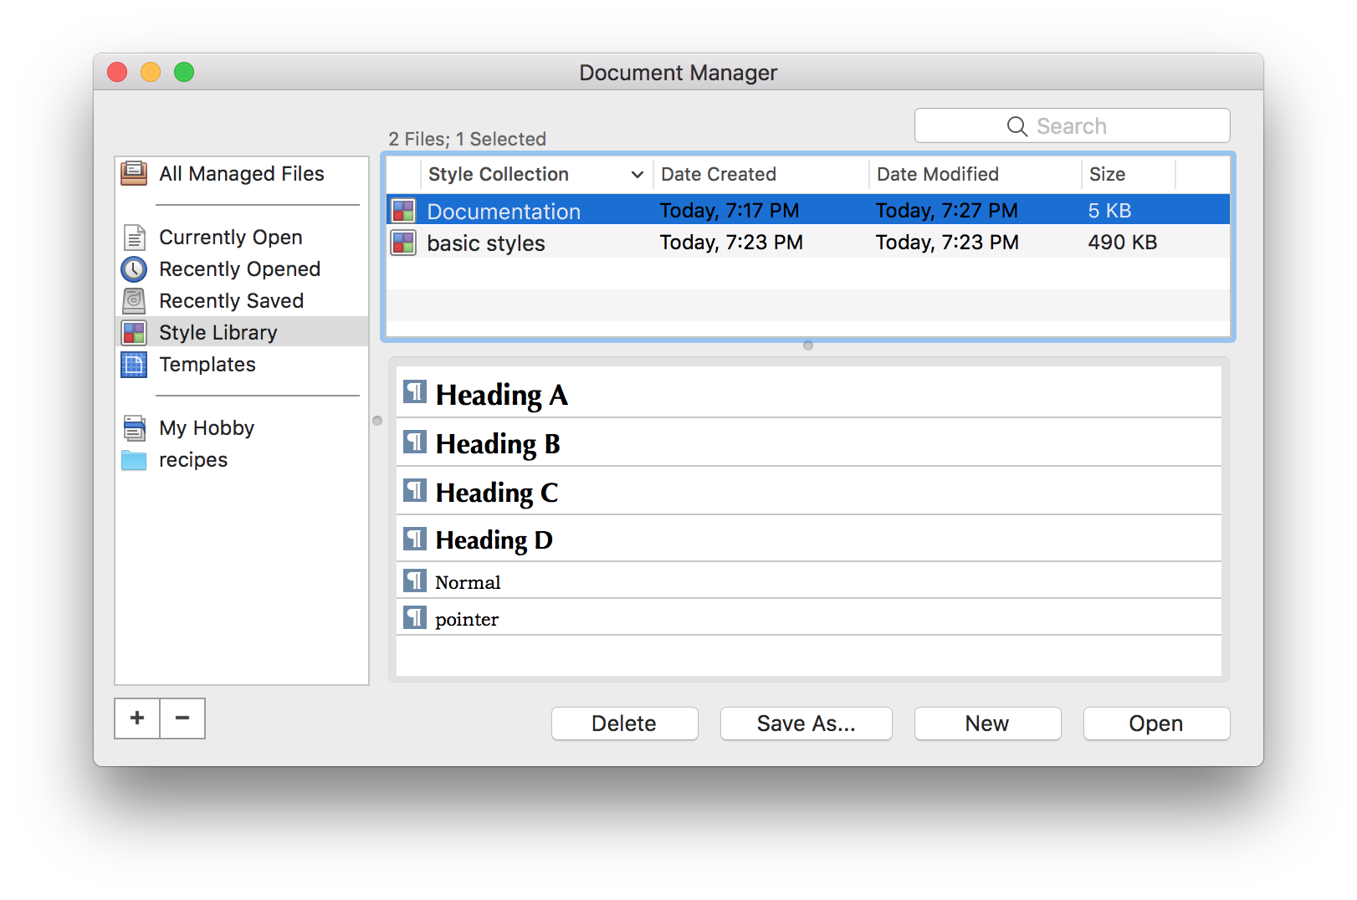Toggle sort arrow on Style Collection column
Viewport: 1357px width, 900px height.
point(638,175)
